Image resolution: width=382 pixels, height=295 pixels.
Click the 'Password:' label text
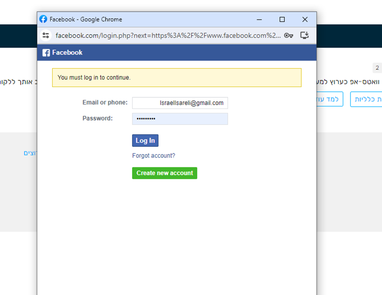click(98, 118)
